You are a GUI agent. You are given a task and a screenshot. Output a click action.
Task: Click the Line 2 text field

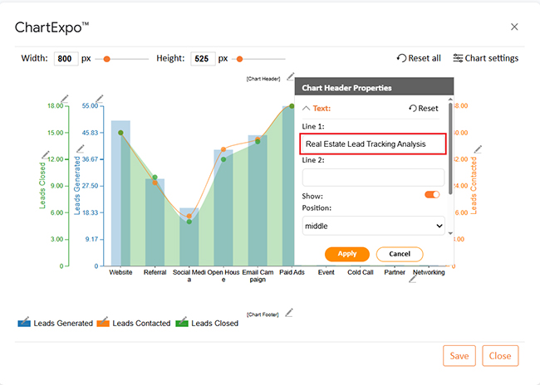[x=373, y=177]
